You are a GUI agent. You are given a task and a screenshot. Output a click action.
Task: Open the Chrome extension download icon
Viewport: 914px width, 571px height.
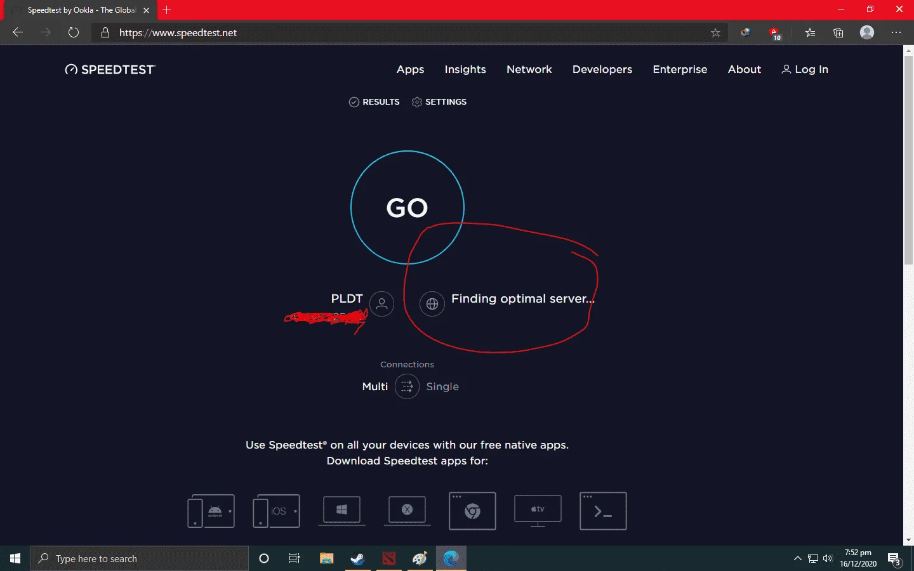pos(472,511)
